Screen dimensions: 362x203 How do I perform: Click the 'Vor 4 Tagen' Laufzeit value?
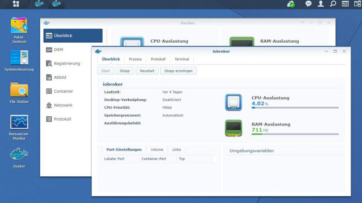pyautogui.click(x=172, y=92)
